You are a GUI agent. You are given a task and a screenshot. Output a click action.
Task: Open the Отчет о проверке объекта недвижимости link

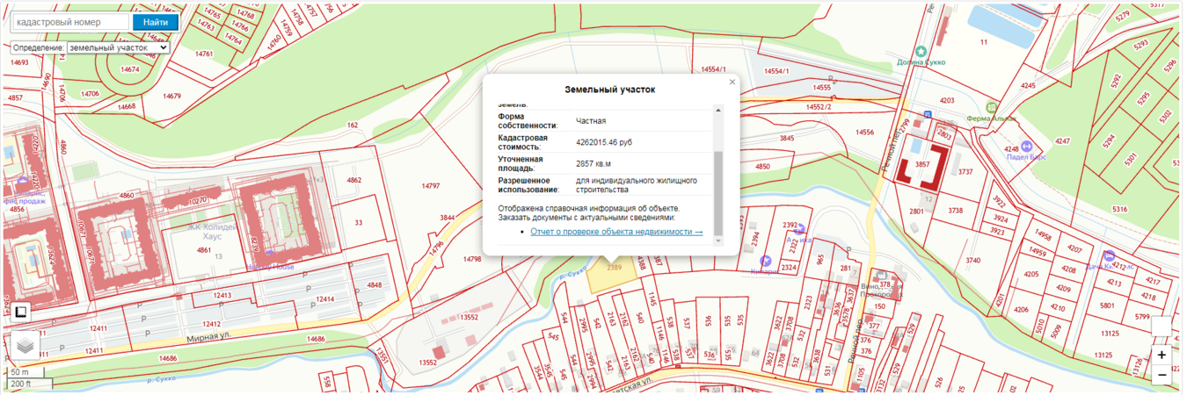(616, 232)
